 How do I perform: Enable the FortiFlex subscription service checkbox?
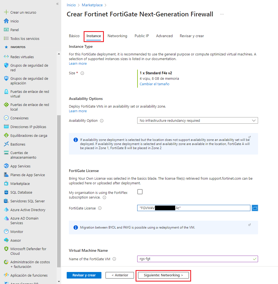(x=140, y=192)
